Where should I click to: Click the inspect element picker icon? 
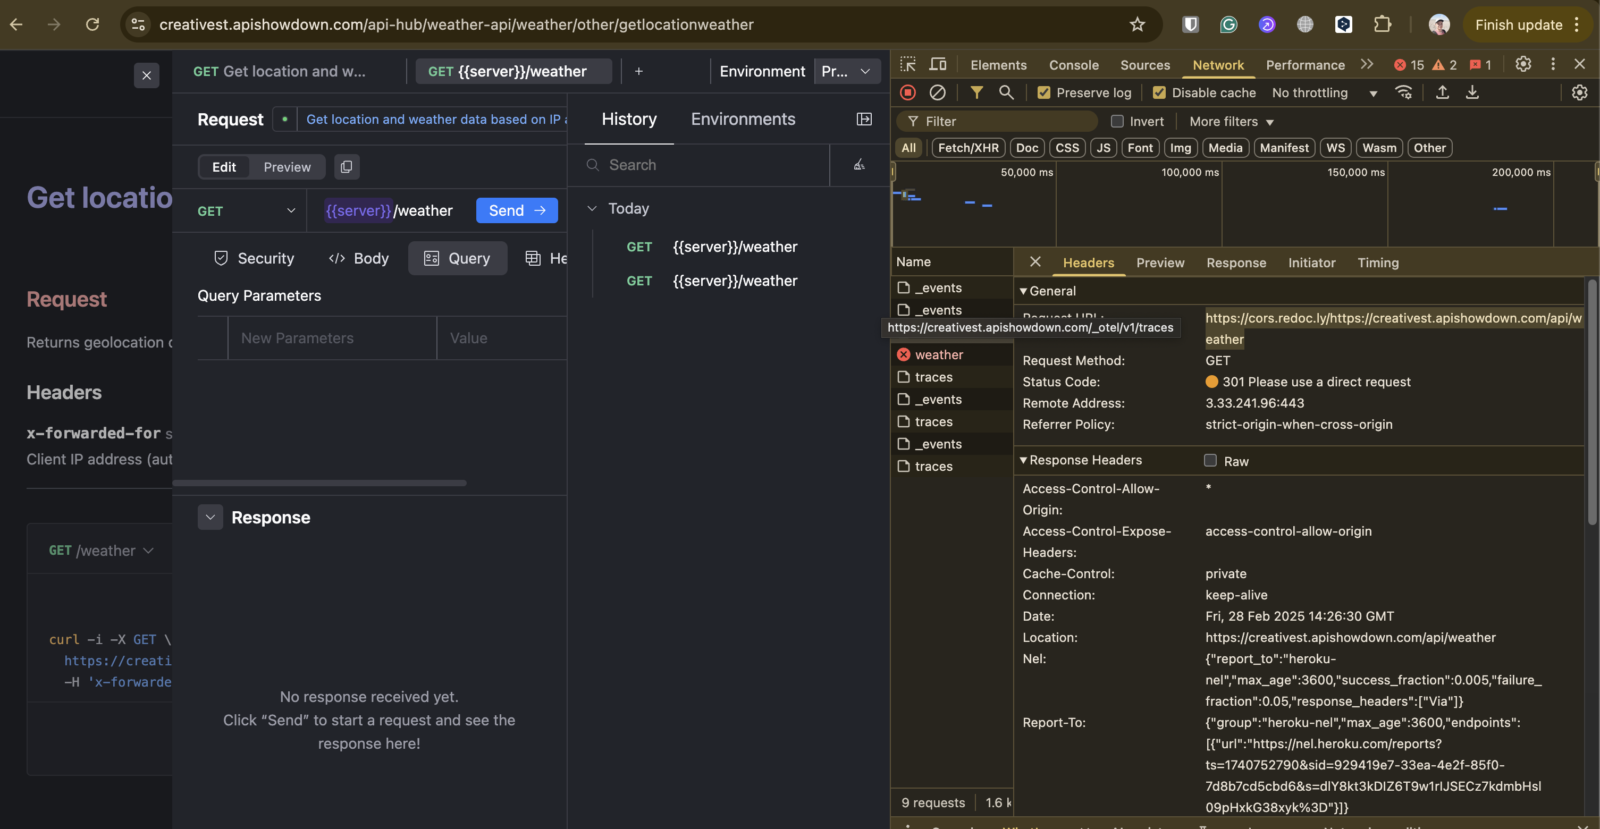click(x=907, y=65)
